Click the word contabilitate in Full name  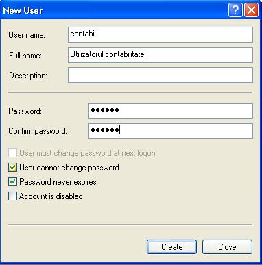[x=125, y=54]
